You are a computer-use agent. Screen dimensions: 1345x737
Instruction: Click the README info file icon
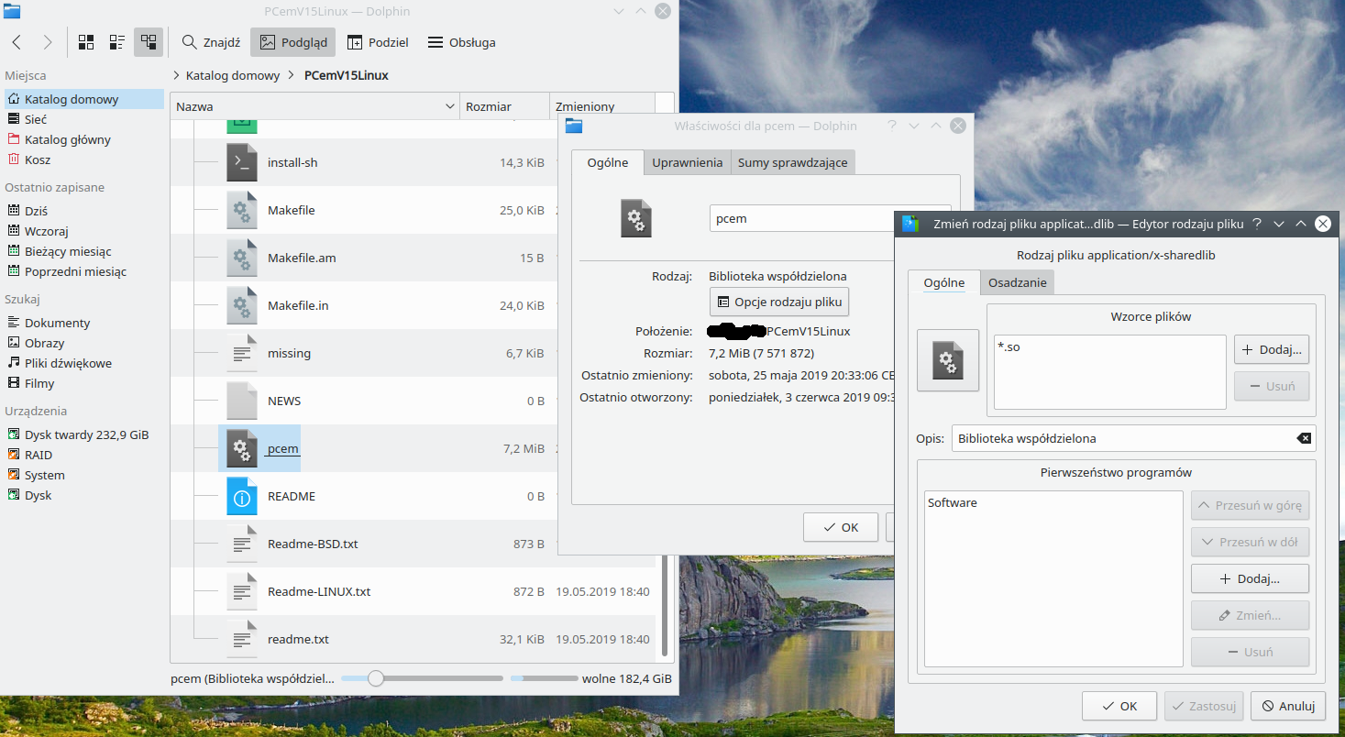(x=242, y=496)
